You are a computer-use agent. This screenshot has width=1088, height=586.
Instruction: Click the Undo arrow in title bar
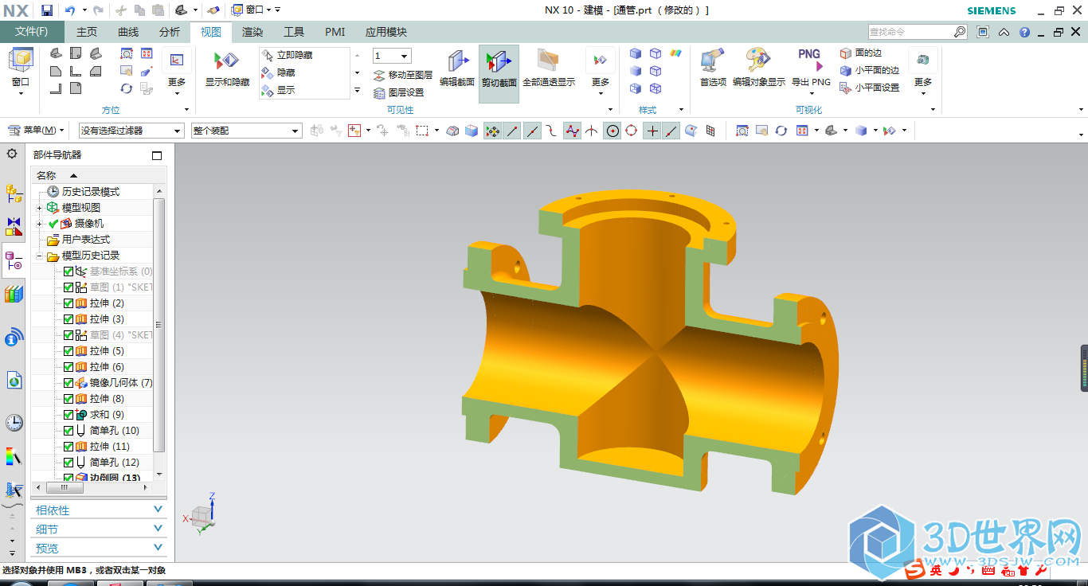69,10
